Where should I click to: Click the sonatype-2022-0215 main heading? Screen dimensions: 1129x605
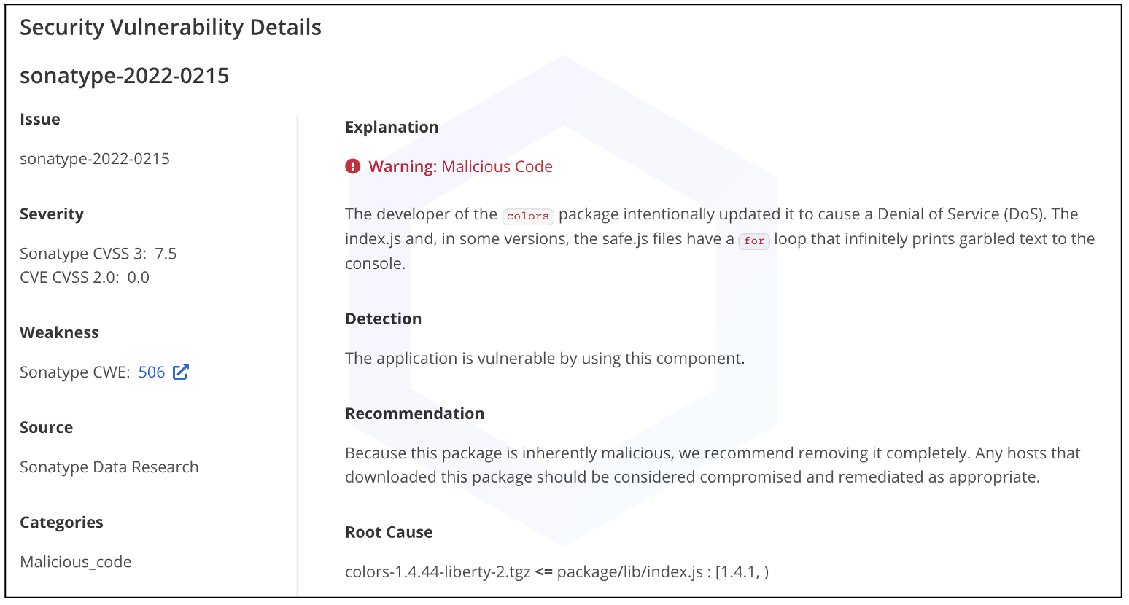(x=125, y=76)
